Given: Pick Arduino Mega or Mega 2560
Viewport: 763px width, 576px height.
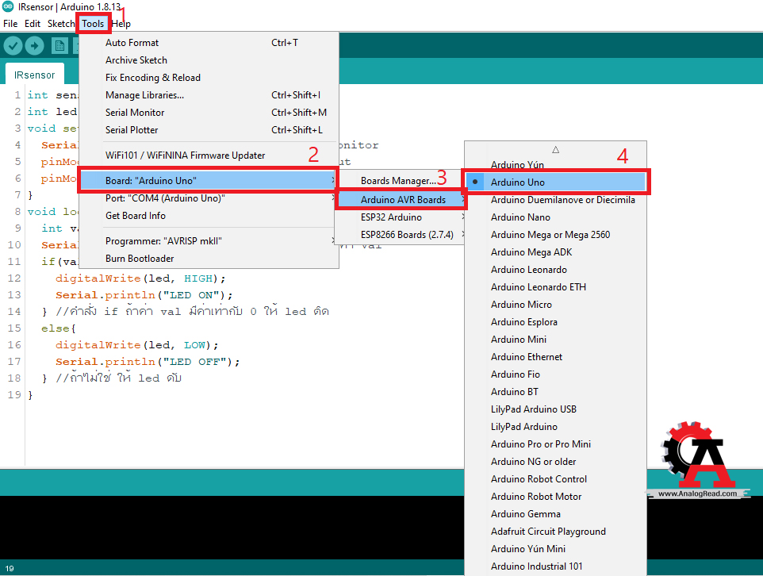Looking at the screenshot, I should pyautogui.click(x=556, y=235).
